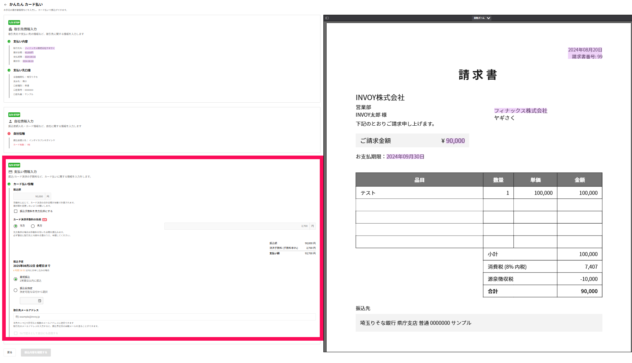Click the bank details 埼玉りそな銀行 県庁支店 box
The image size is (632, 363).
[x=479, y=323]
